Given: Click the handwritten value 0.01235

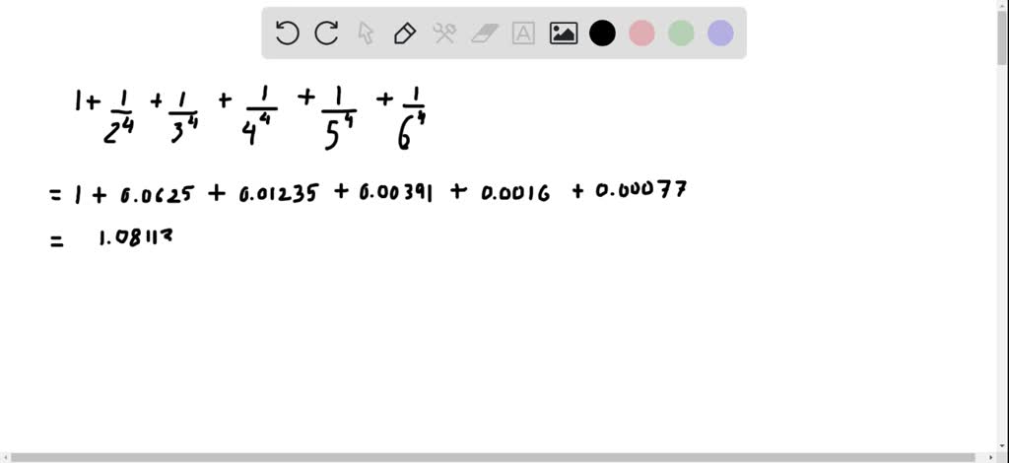Looking at the screenshot, I should [278, 193].
